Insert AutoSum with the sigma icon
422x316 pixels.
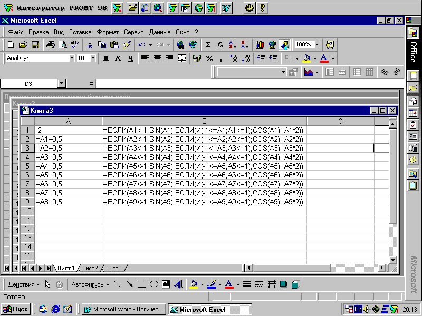click(x=208, y=45)
